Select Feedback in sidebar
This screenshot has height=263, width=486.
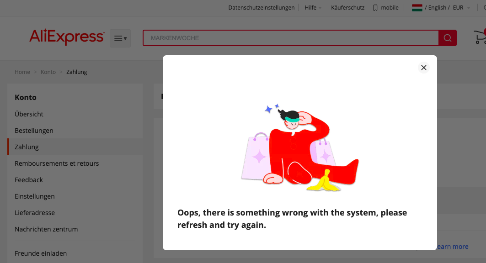click(29, 180)
